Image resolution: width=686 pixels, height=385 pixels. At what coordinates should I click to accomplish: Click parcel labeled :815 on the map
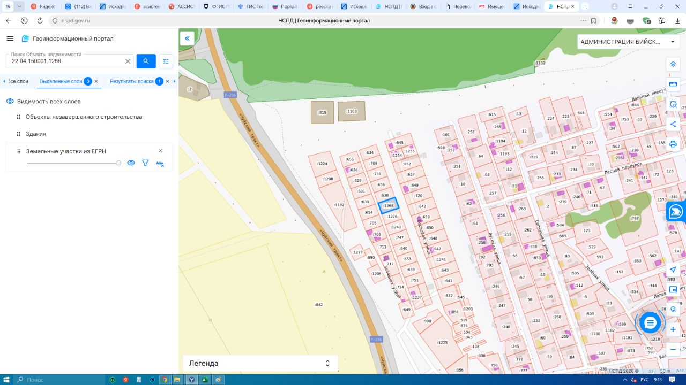point(322,112)
